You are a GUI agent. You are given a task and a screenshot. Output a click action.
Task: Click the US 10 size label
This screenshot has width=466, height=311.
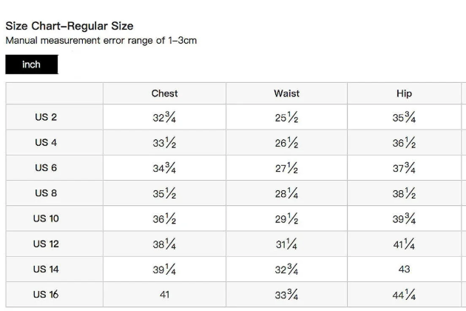coord(46,218)
